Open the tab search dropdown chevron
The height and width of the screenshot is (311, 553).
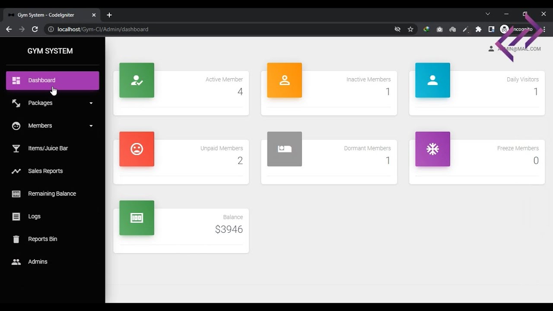tap(488, 14)
